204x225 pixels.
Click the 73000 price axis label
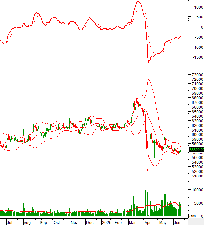tap(197, 75)
